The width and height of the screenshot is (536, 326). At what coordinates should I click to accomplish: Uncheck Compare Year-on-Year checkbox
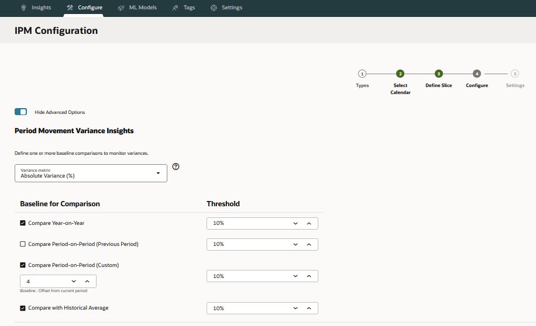click(x=23, y=223)
